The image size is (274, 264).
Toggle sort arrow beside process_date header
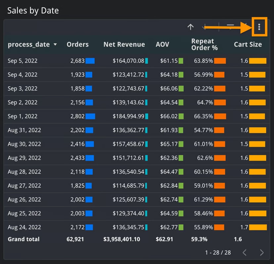click(55, 45)
